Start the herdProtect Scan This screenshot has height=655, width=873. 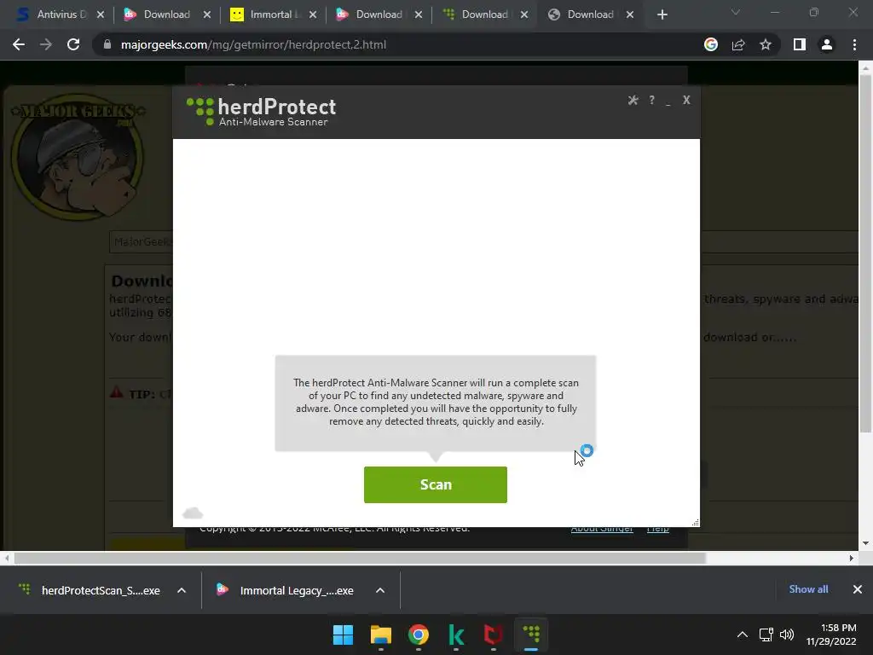pos(436,484)
